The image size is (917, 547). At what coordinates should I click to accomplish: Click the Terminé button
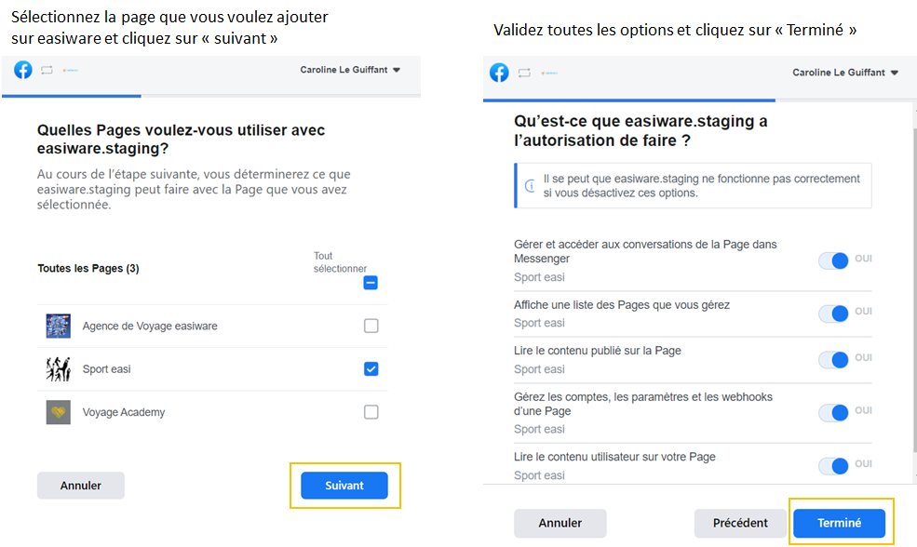click(x=840, y=523)
